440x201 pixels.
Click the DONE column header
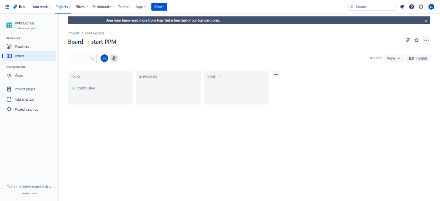[212, 77]
